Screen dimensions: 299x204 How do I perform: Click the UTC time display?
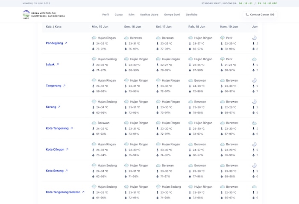[x=267, y=3]
